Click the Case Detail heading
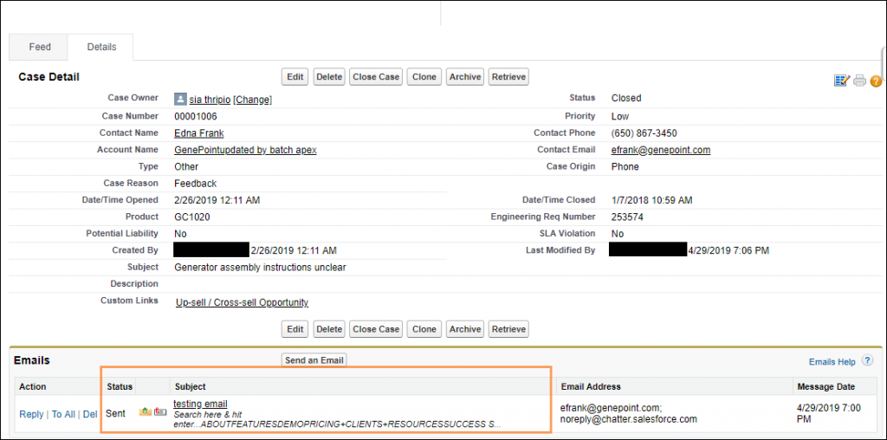Screen dimensions: 887x440 click(49, 77)
